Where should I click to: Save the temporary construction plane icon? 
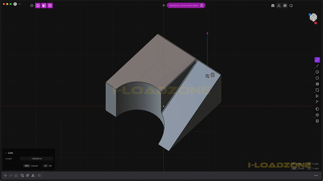coord(202,5)
